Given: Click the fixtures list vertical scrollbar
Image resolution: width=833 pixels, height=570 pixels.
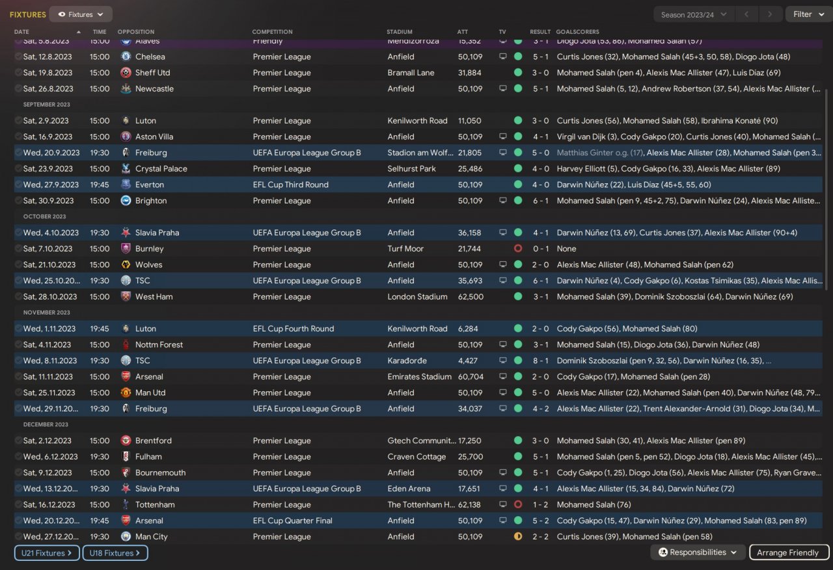Looking at the screenshot, I should click(826, 188).
